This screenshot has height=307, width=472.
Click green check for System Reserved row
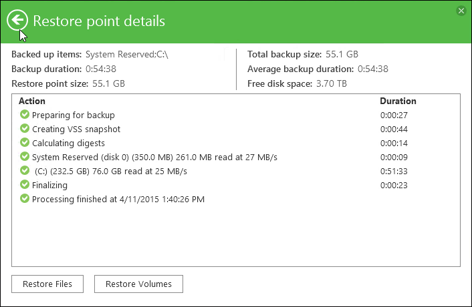[25, 157]
